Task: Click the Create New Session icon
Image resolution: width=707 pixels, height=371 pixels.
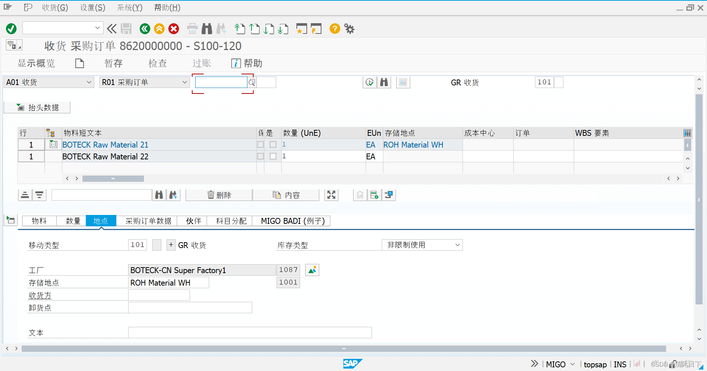Action: (302, 29)
